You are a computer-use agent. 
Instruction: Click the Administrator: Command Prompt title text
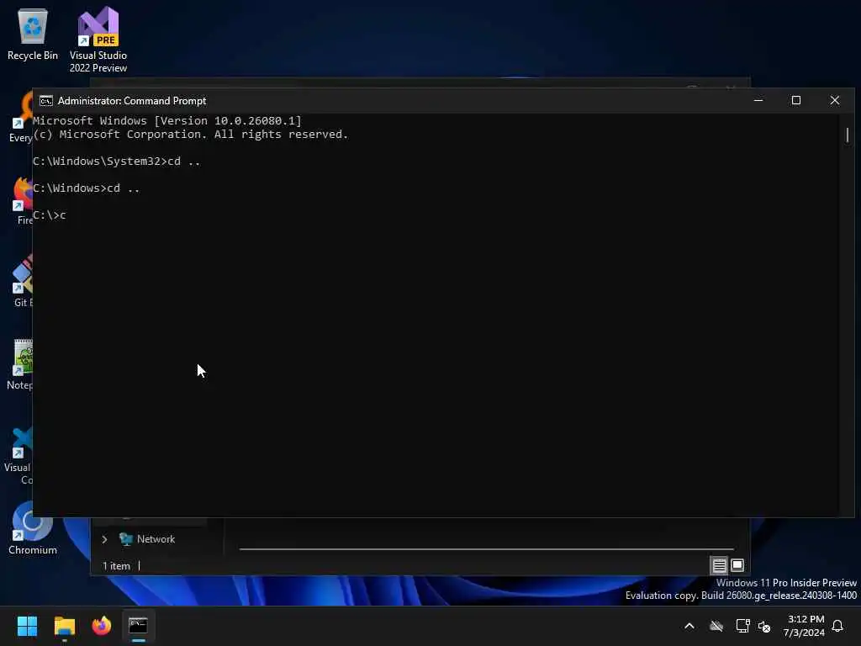pos(132,101)
